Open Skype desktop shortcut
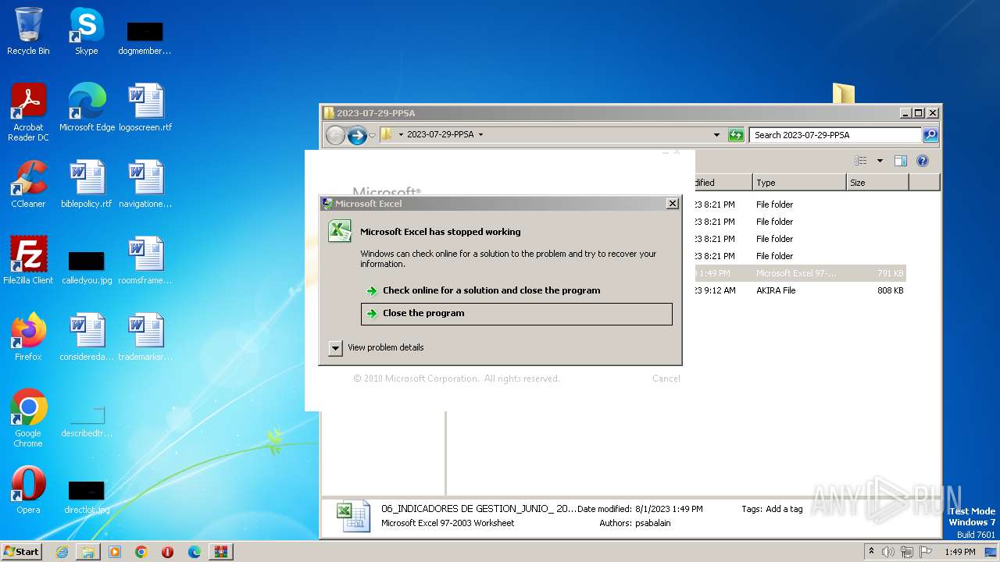This screenshot has width=1000, height=562. tap(86, 31)
